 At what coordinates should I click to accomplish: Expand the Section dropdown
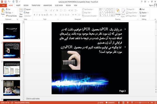28,16
